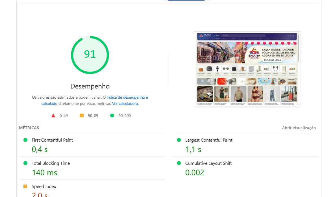This screenshot has width=335, height=197.
Task: Click the green circle 90–100 legend icon
Action: pos(112,116)
